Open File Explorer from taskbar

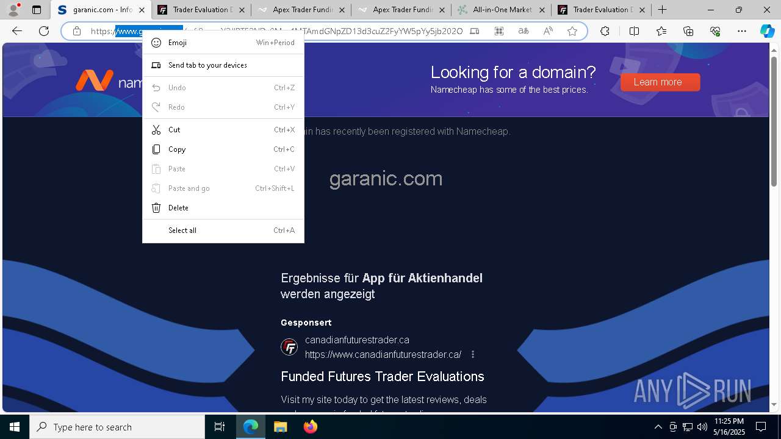point(280,427)
